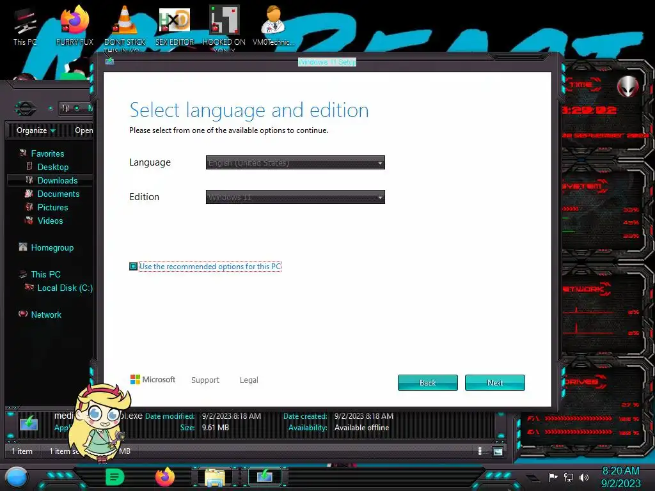Click the volume speaker tray icon
The image size is (655, 491).
[x=584, y=477]
